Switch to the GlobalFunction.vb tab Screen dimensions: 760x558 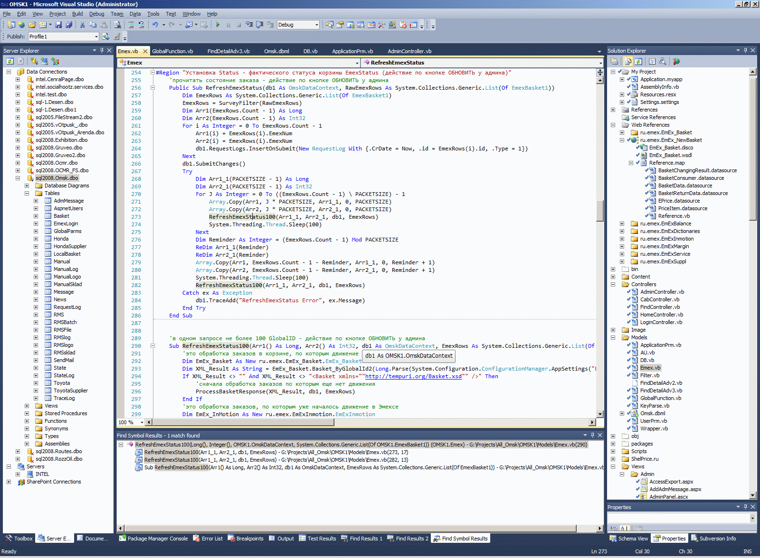172,51
